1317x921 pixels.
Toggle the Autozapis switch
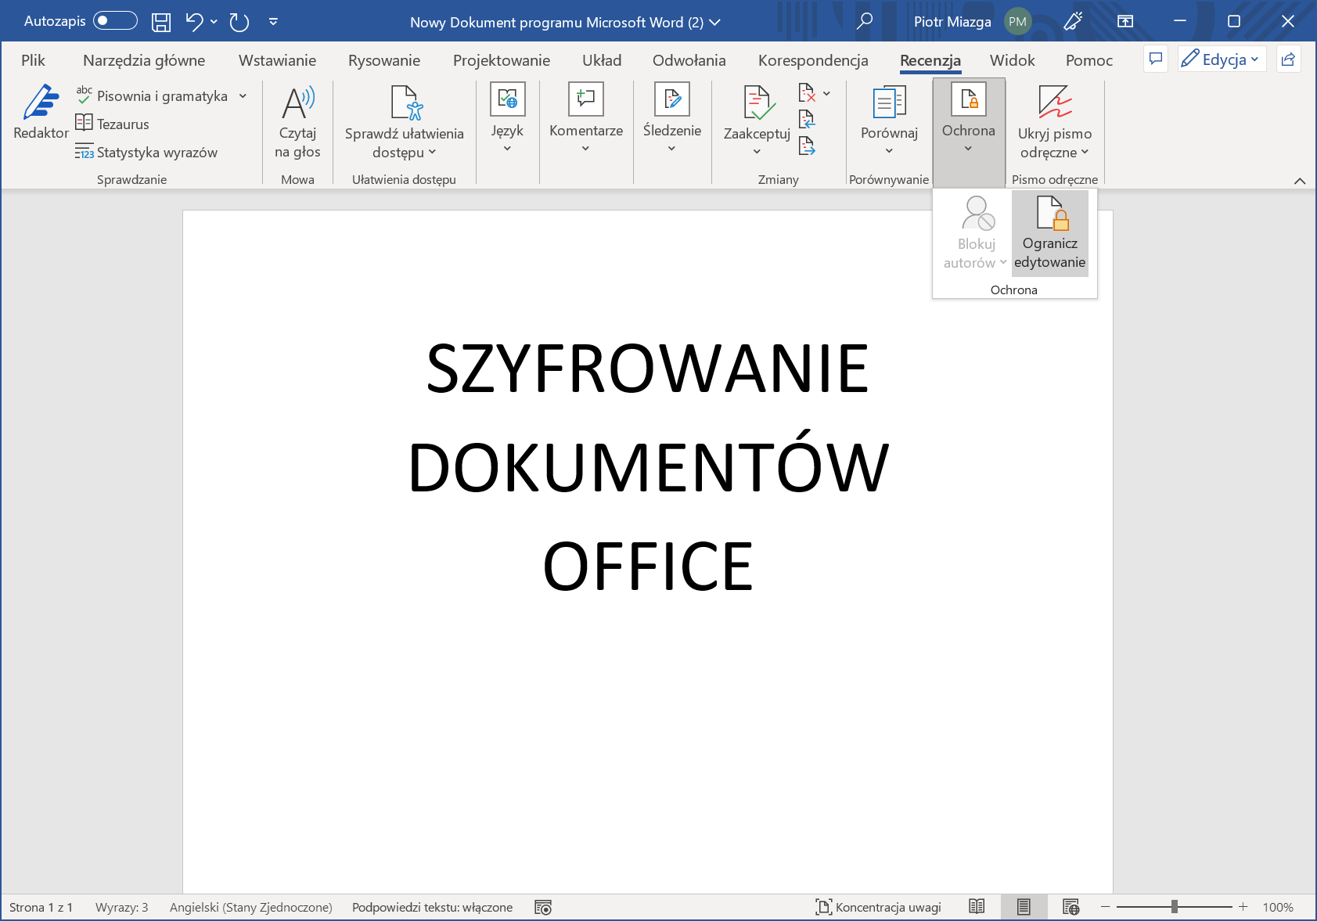click(115, 21)
